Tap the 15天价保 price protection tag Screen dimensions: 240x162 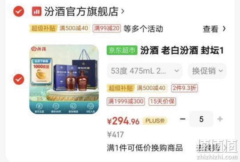[x=162, y=101]
